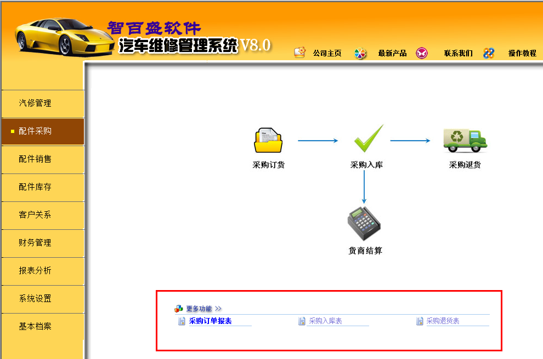
Task: Click the 智百盛软件 brand text
Action: point(154,28)
